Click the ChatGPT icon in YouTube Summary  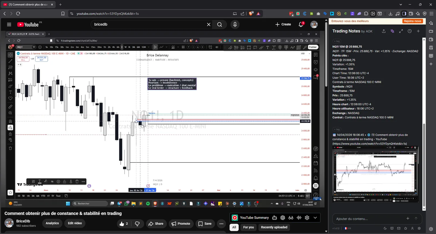pyautogui.click(x=283, y=218)
